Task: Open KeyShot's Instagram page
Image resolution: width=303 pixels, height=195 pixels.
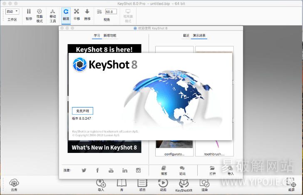Action: coord(138,170)
